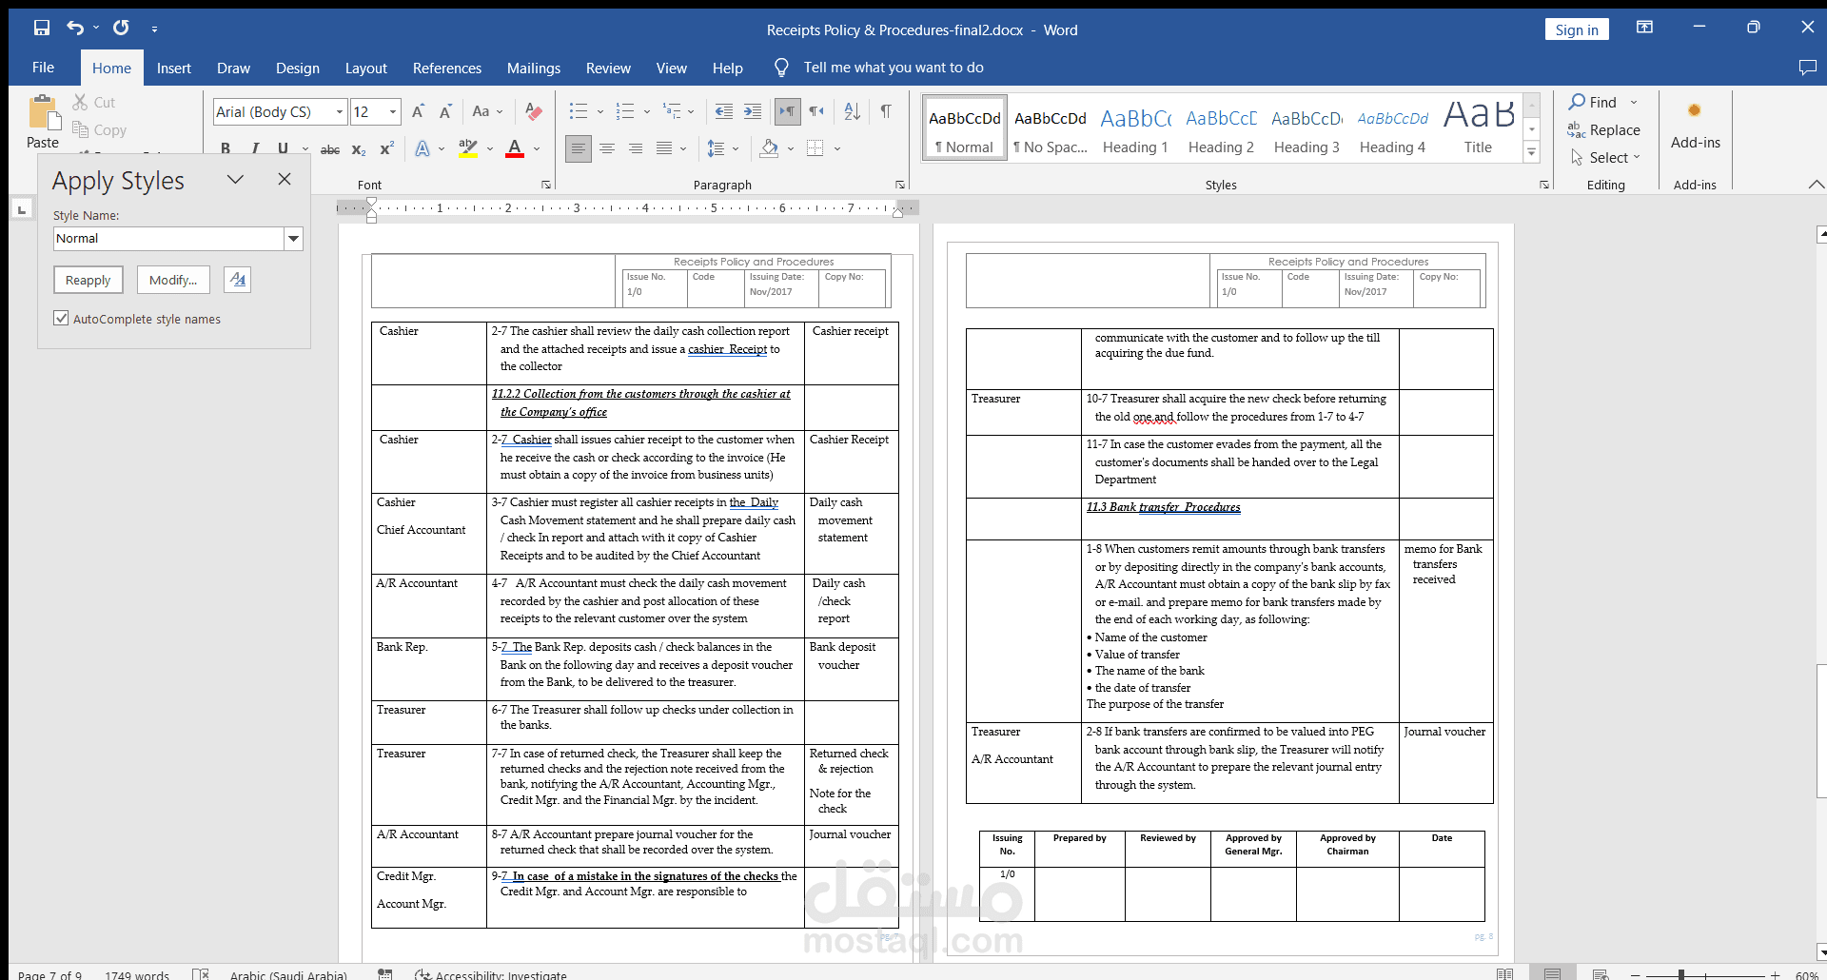Apply the Heading 1 style
This screenshot has width=1827, height=980.
click(x=1135, y=127)
